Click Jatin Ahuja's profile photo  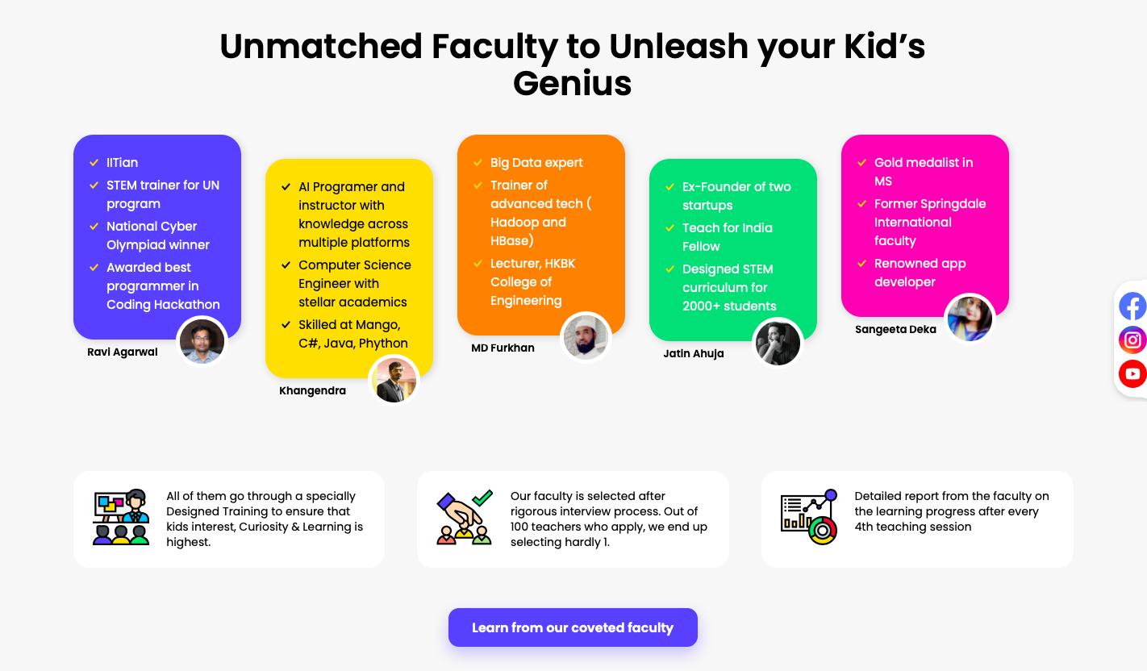(778, 342)
